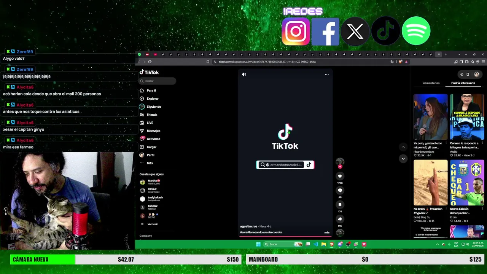Show hidden system tray icons
Screen dimensions: 487x274
coord(437,244)
